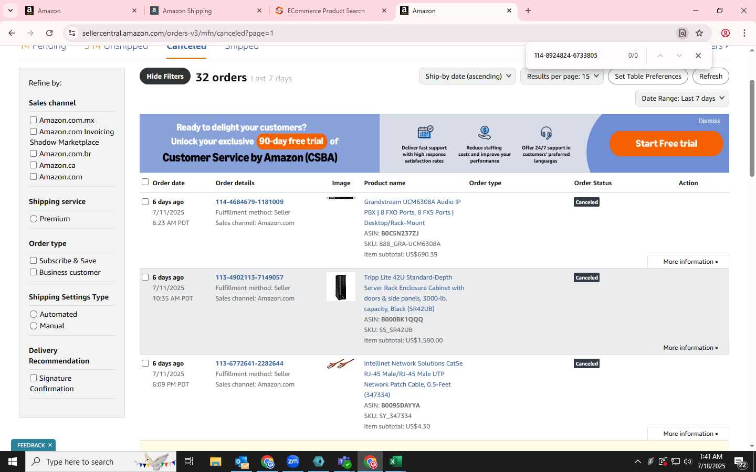
Task: Check the Signature Confirmation option
Action: [x=33, y=378]
